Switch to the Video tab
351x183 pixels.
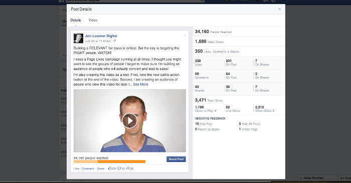click(x=93, y=20)
